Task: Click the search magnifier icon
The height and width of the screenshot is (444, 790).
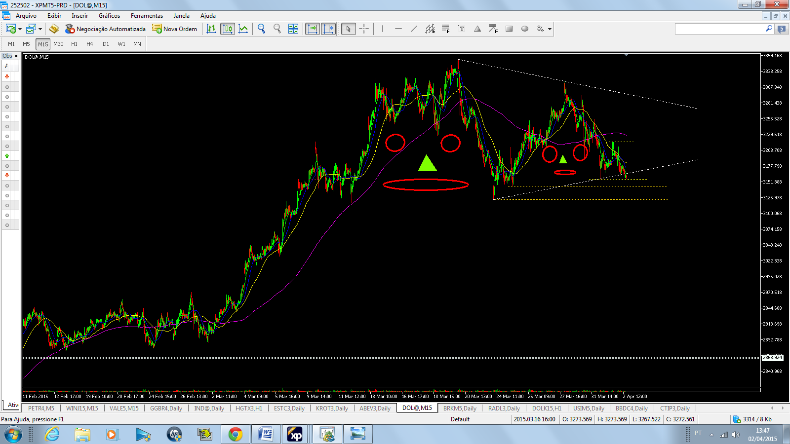Action: coord(769,29)
